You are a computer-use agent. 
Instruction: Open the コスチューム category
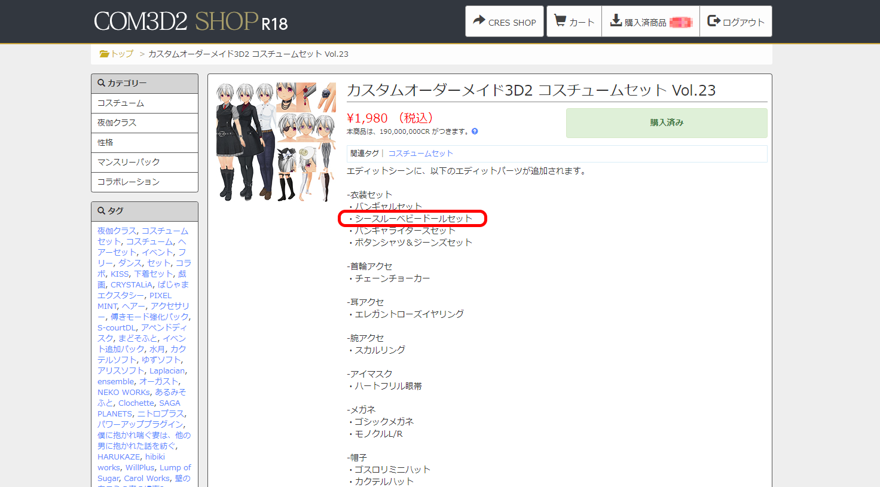[x=145, y=103]
